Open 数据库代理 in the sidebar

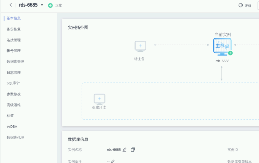15,138
